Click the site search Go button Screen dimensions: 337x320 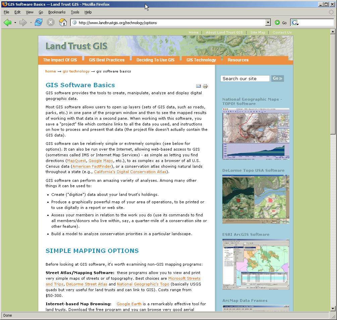(277, 78)
